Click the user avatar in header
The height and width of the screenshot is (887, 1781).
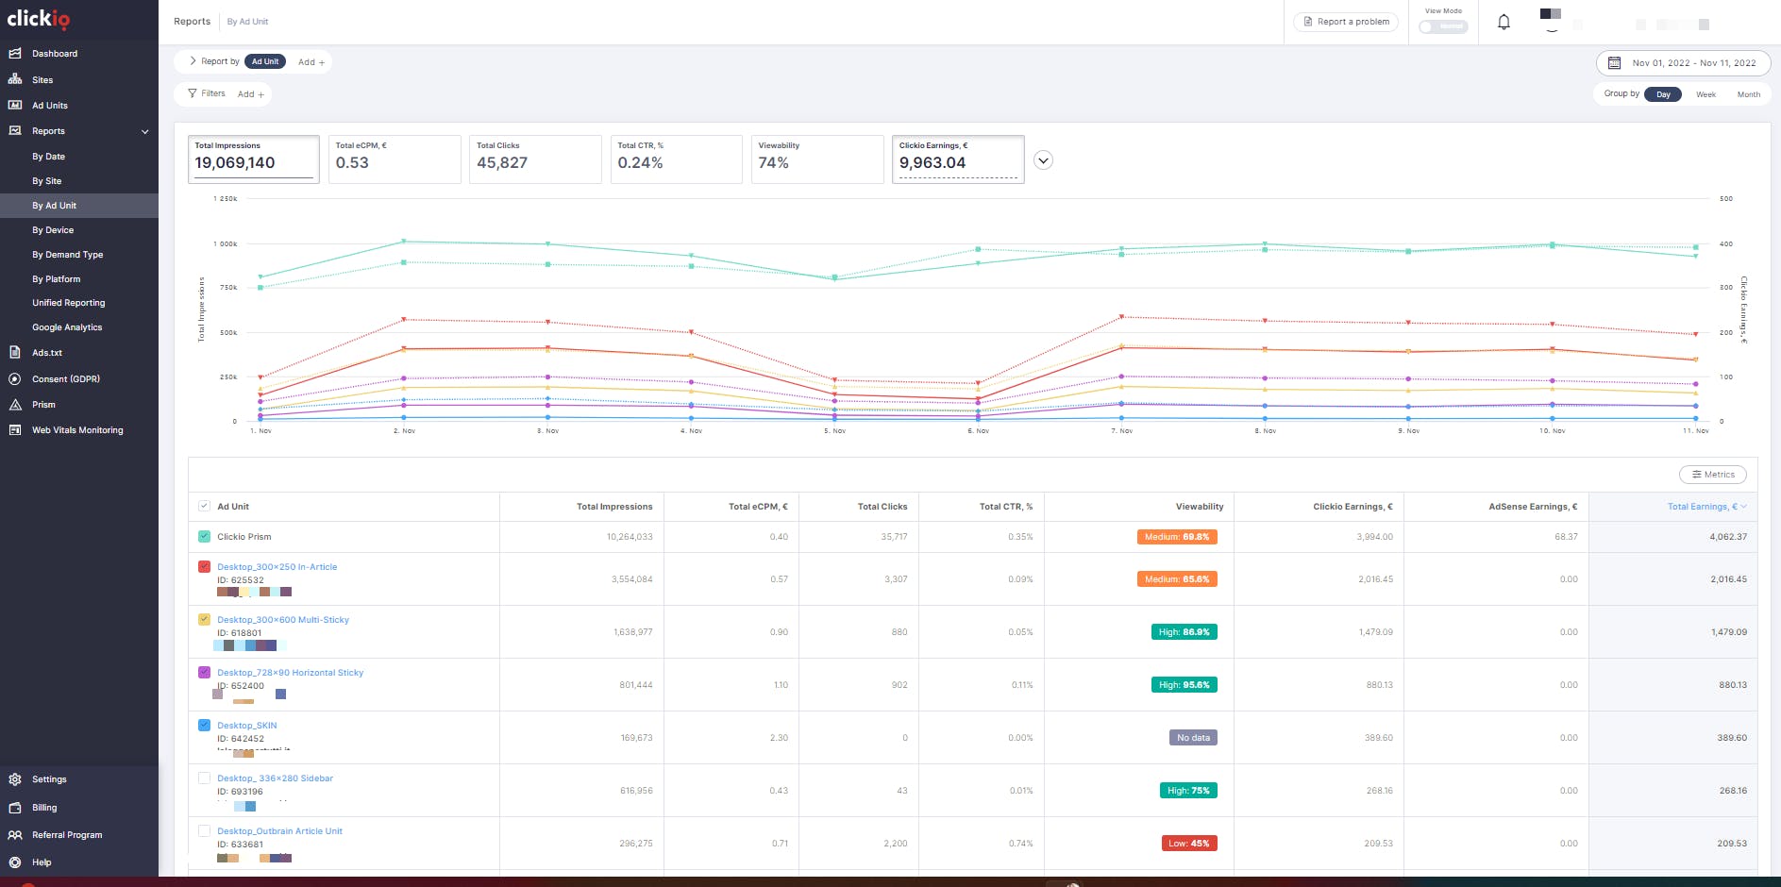point(1551,19)
